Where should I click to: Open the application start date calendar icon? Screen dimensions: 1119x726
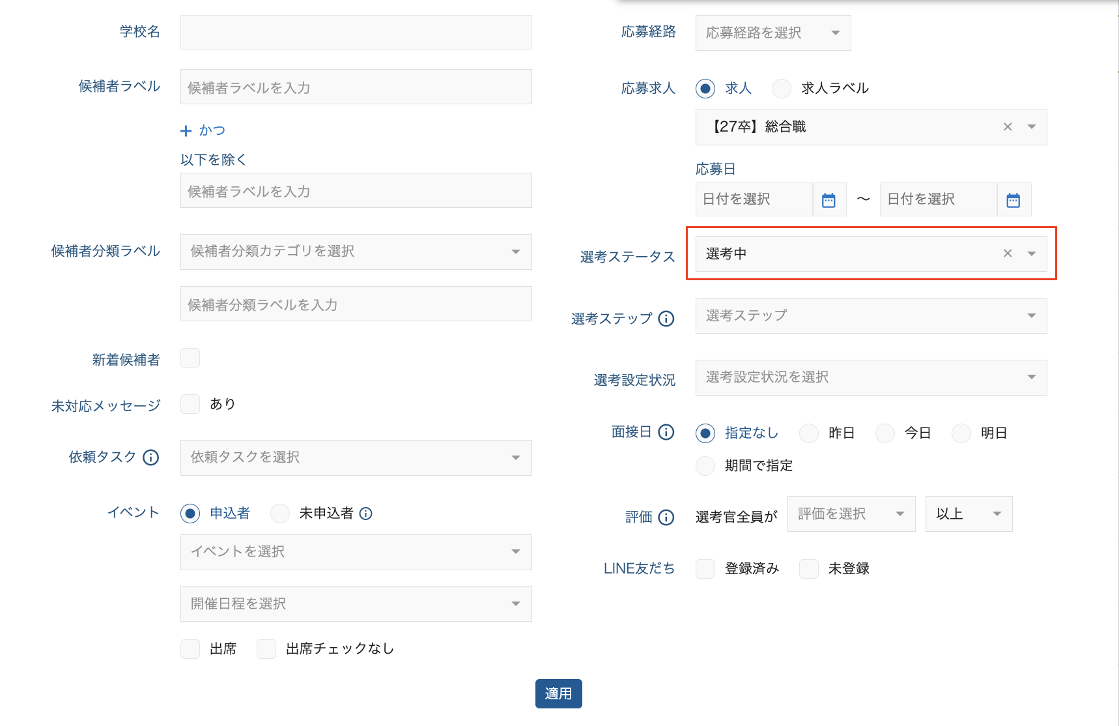coord(829,200)
